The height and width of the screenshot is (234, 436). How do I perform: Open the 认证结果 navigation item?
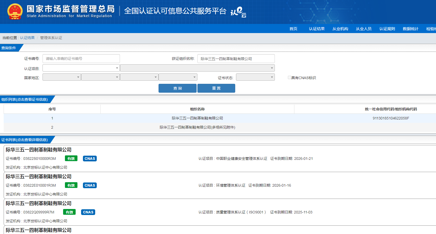click(x=317, y=29)
